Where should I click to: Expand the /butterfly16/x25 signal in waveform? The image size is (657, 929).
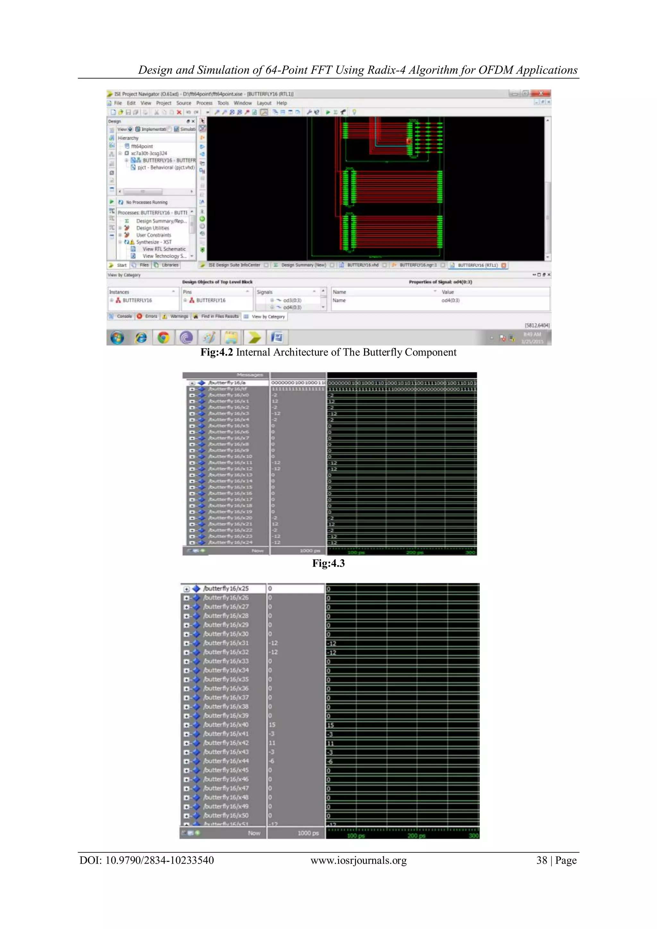(186, 589)
